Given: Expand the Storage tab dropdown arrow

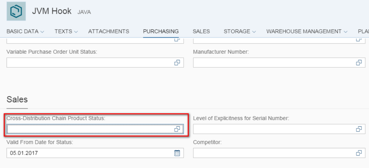Looking at the screenshot, I should [254, 31].
